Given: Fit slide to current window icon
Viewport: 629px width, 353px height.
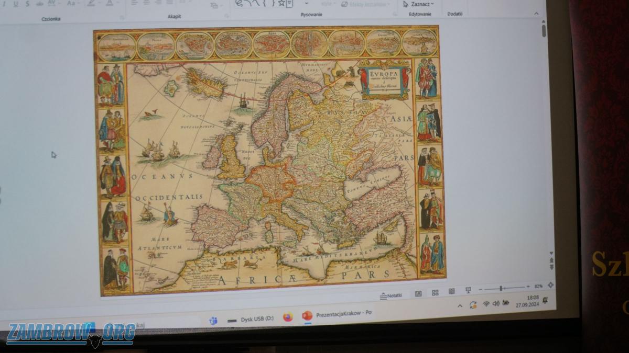Looking at the screenshot, I should coord(550,285).
